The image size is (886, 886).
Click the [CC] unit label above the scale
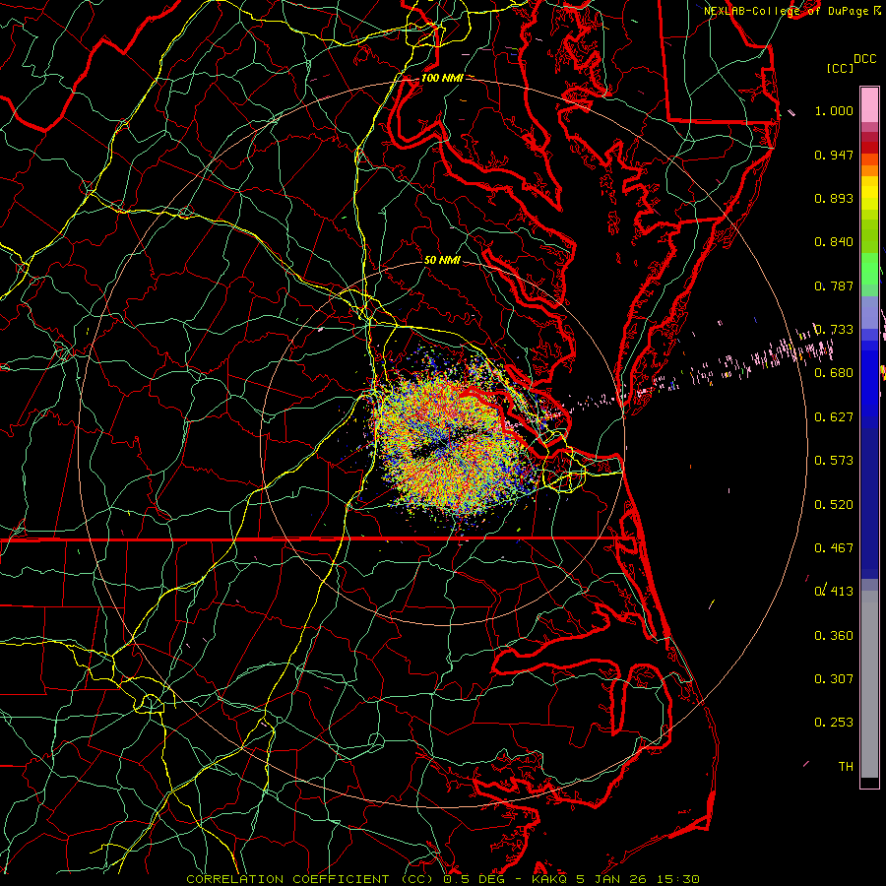[840, 68]
